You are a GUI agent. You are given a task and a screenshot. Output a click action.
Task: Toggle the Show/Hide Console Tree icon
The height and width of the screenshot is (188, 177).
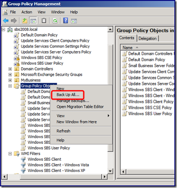[33, 21]
